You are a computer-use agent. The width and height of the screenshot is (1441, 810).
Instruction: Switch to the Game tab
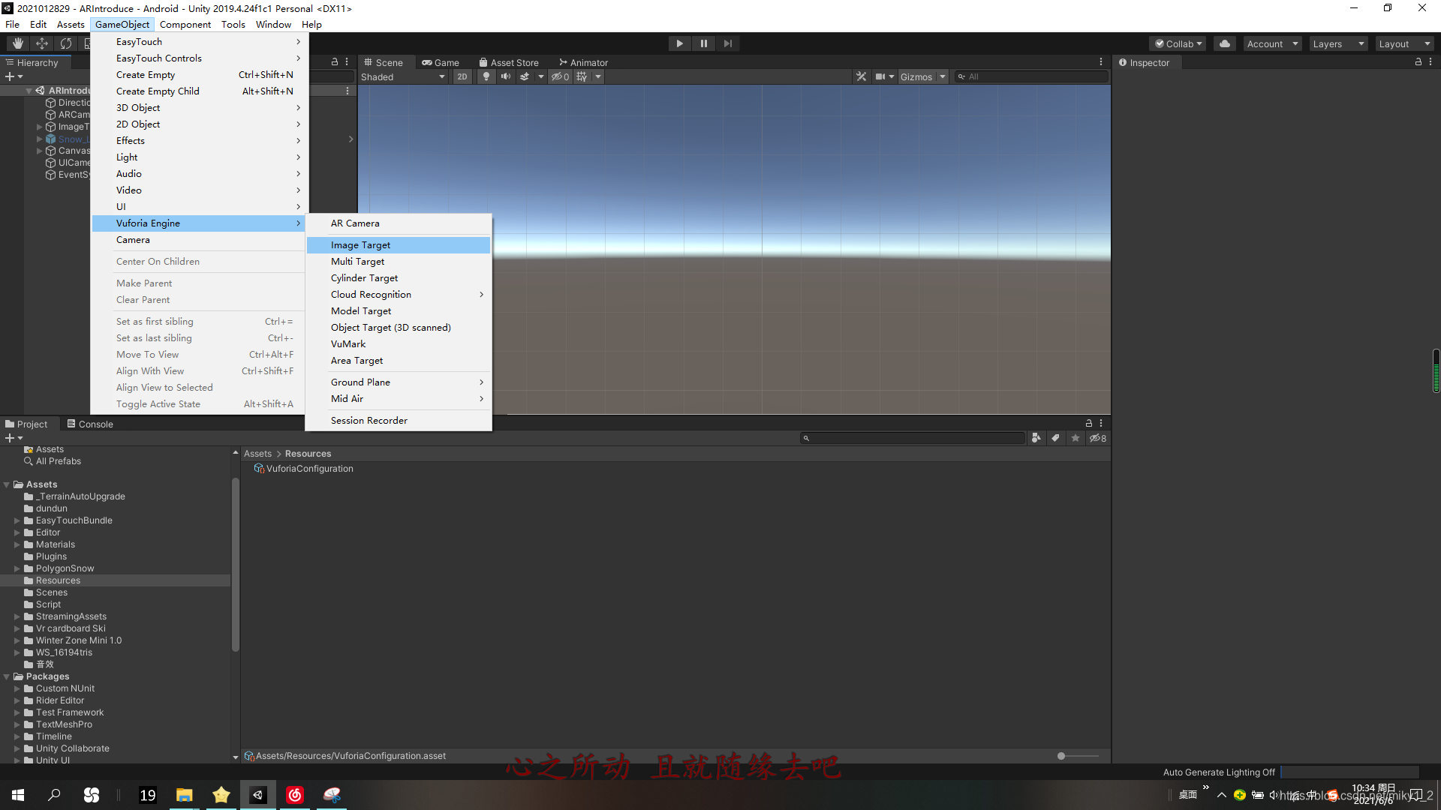pos(441,63)
